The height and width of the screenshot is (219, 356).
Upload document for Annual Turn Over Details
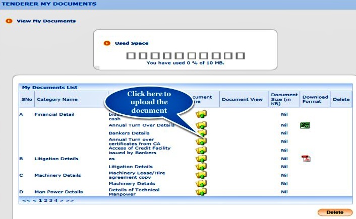pyautogui.click(x=201, y=125)
